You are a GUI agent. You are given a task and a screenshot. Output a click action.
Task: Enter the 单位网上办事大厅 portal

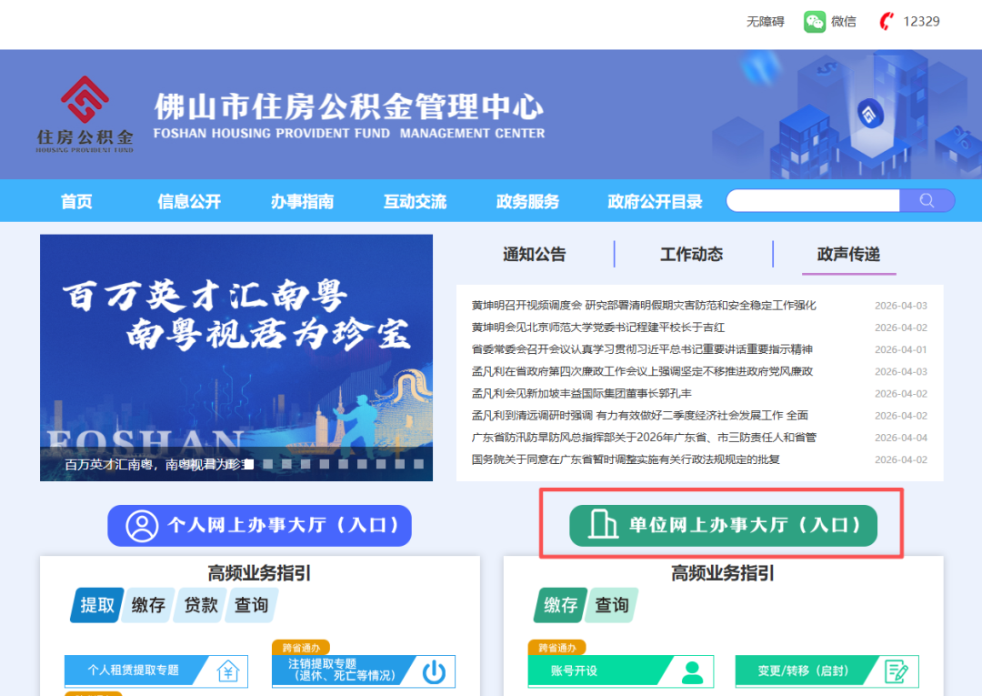tap(723, 526)
